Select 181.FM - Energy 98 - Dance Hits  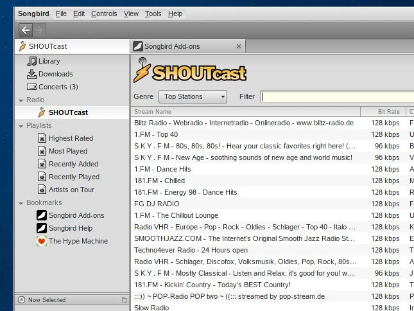(273, 192)
